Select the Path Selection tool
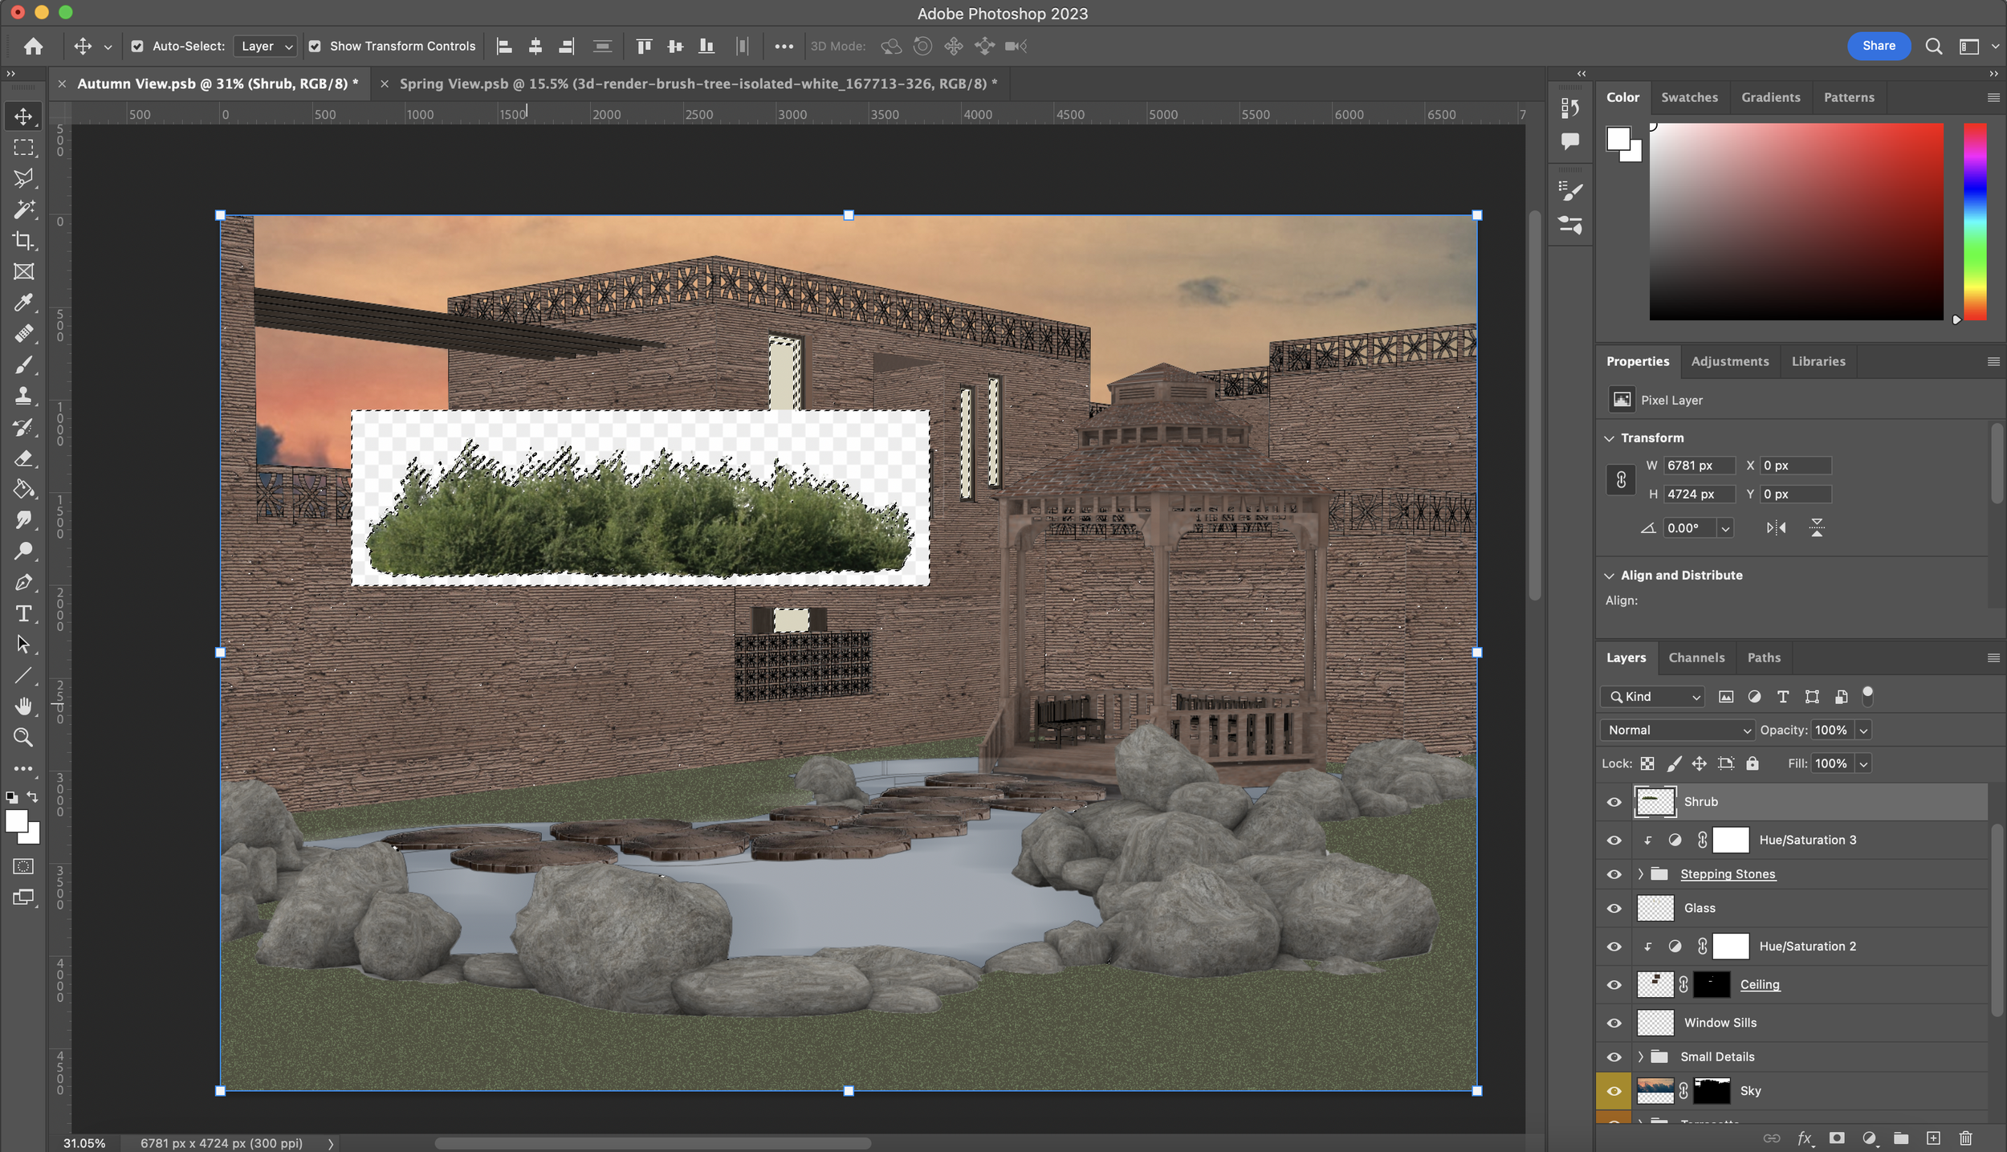This screenshot has height=1152, width=2007. pyautogui.click(x=23, y=645)
